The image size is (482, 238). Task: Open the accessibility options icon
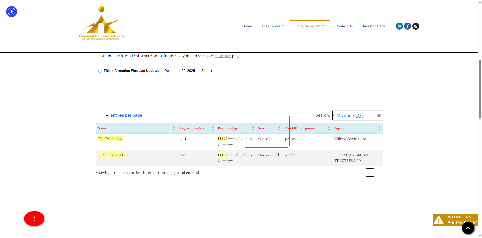coord(12,12)
